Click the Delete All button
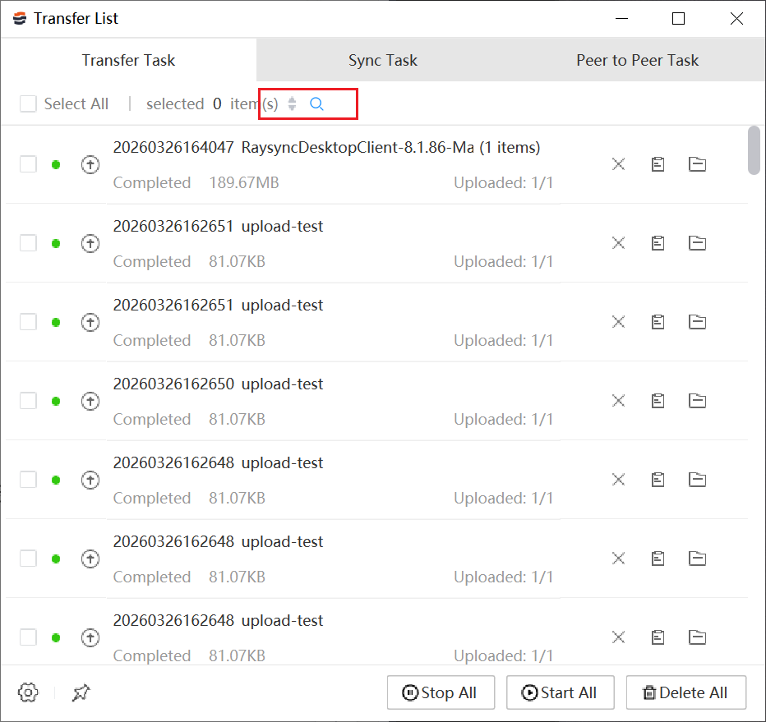The image size is (766, 722). coord(685,692)
